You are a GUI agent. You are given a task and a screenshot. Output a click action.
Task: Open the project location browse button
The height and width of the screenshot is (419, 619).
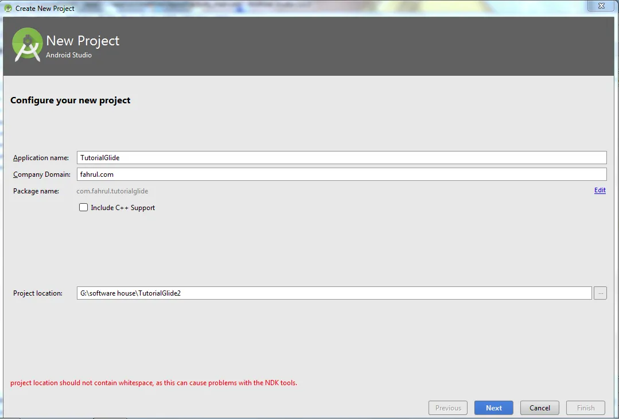click(600, 293)
